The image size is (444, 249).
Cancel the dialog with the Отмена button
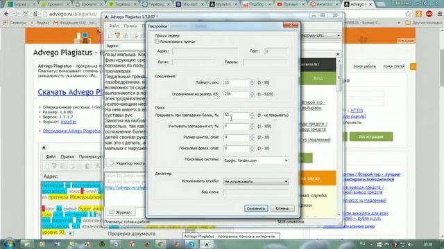click(x=282, y=208)
